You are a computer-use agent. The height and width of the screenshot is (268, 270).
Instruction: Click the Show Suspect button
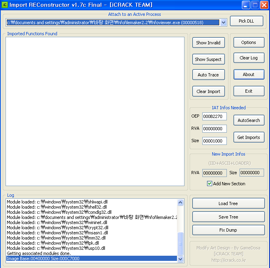pos(208,59)
